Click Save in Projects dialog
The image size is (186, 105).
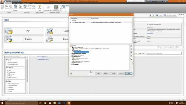point(114,73)
